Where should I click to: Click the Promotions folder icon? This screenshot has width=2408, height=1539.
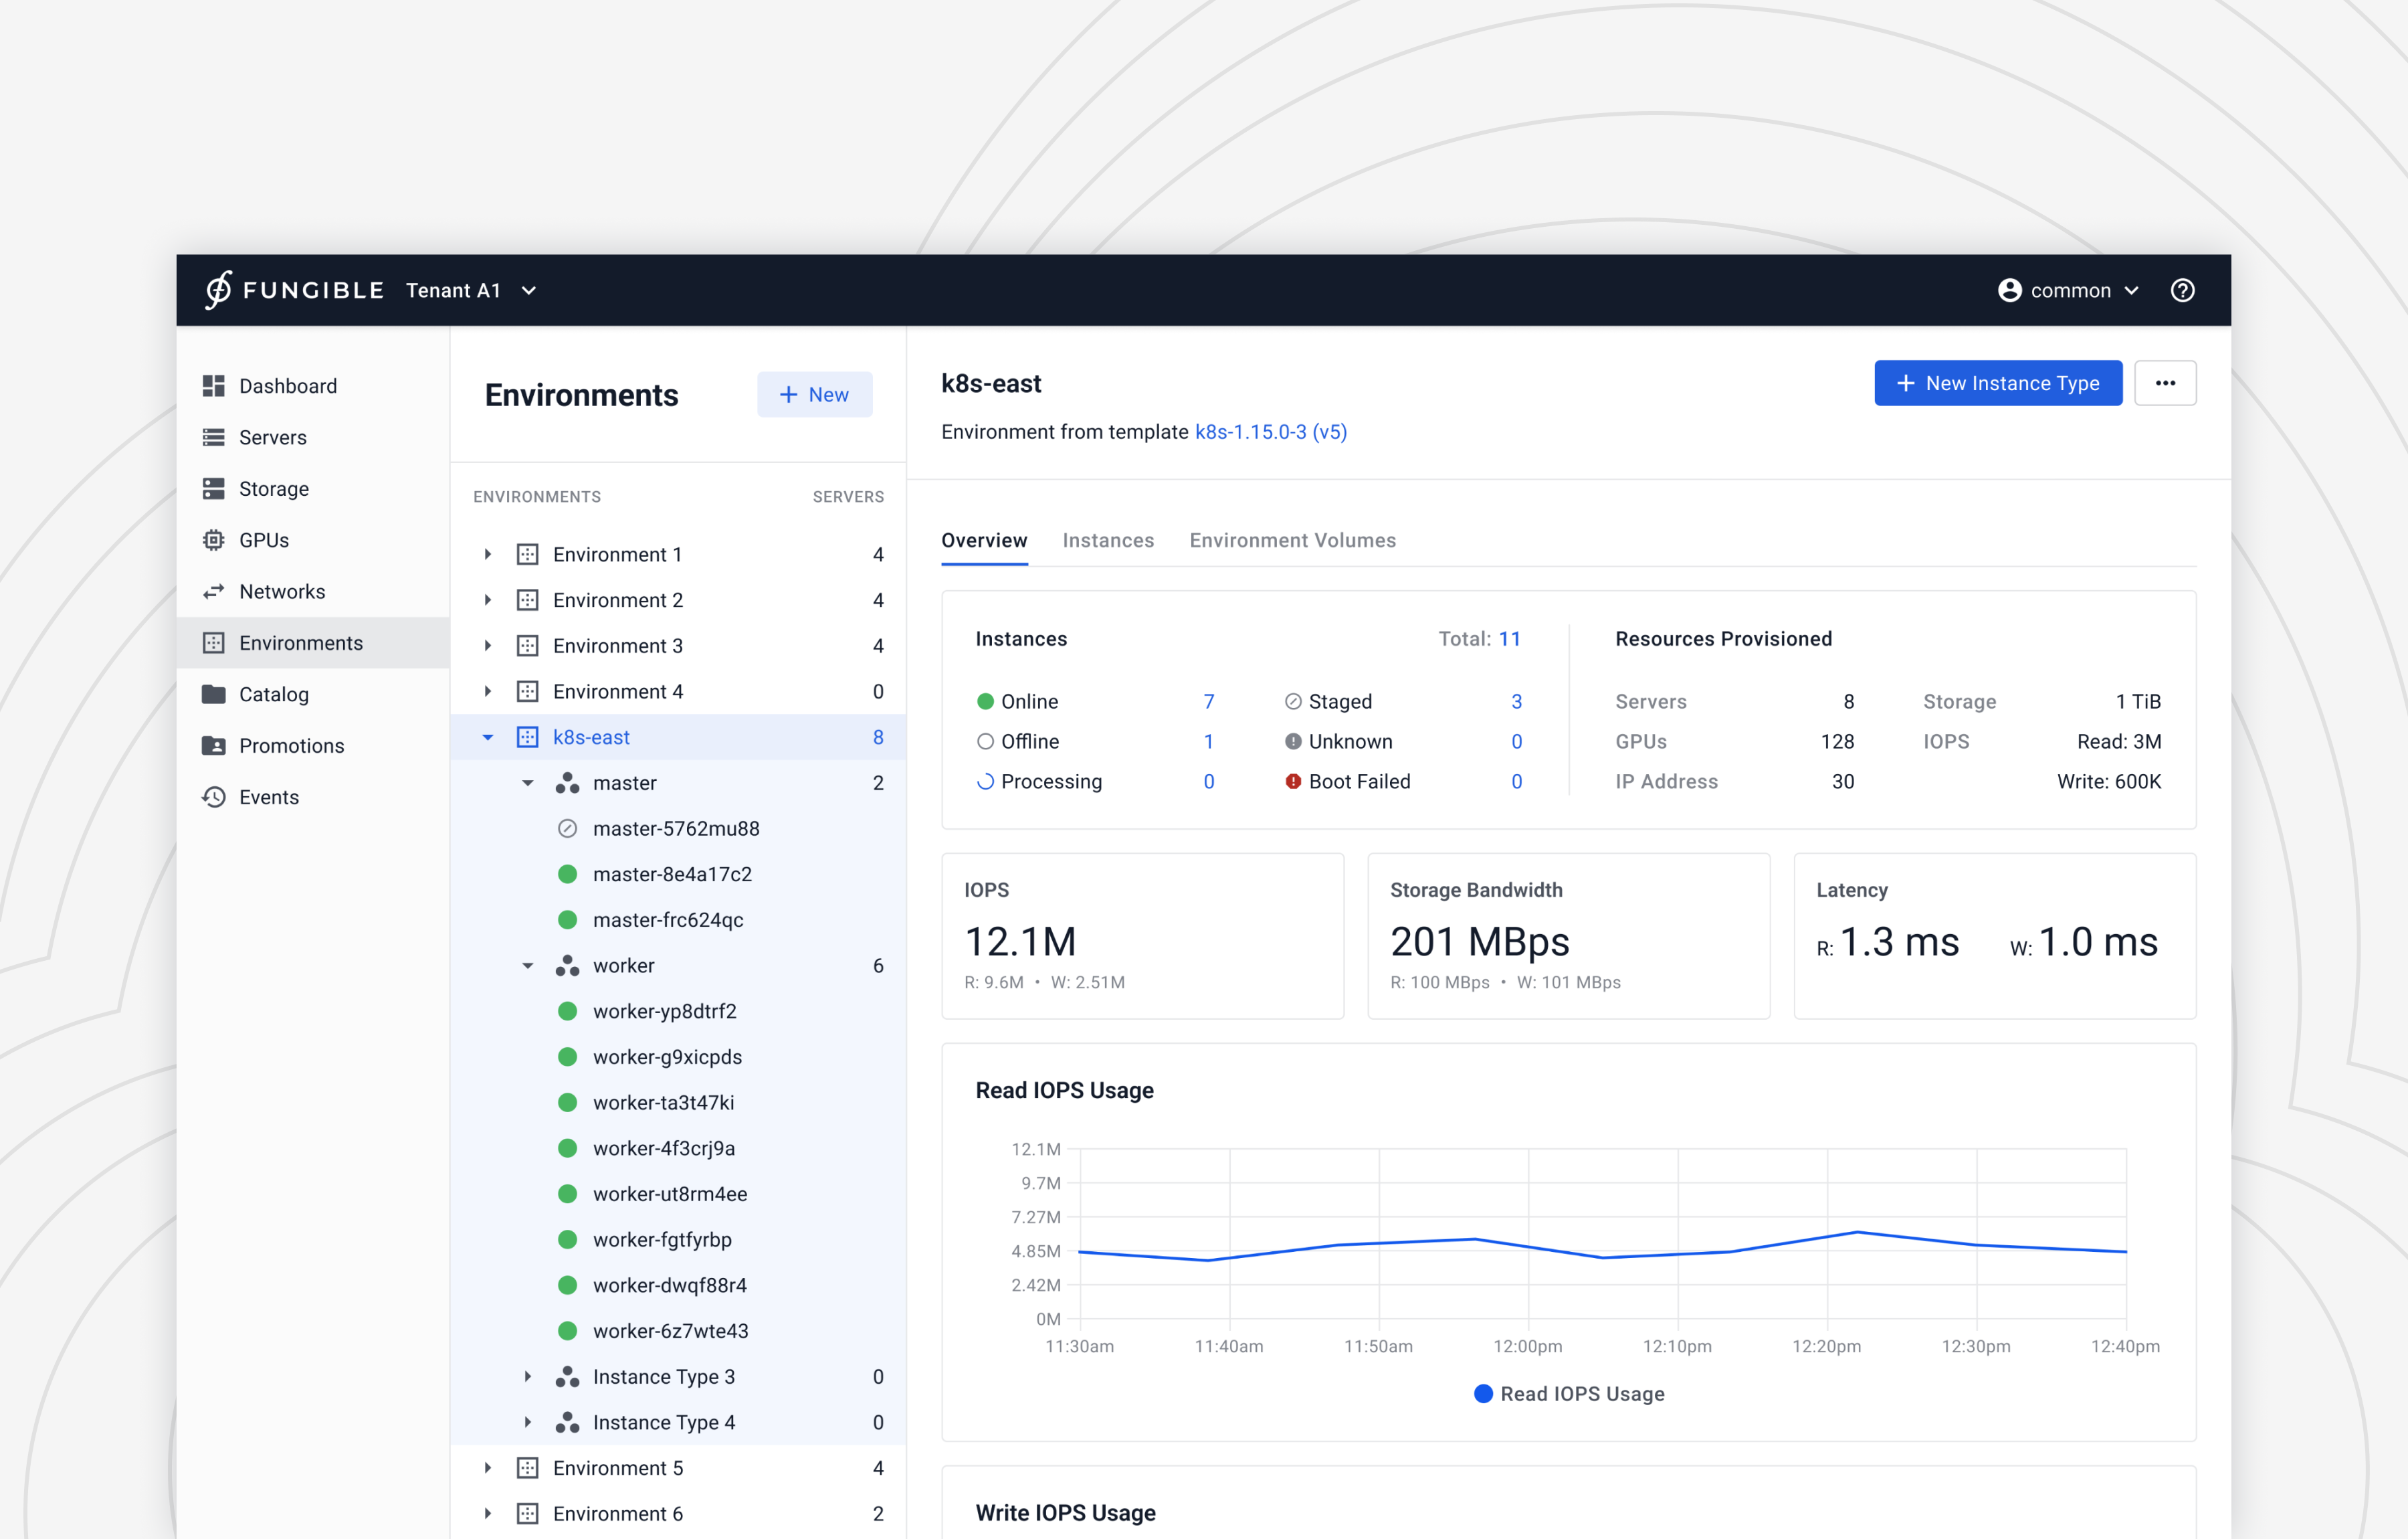click(x=213, y=745)
